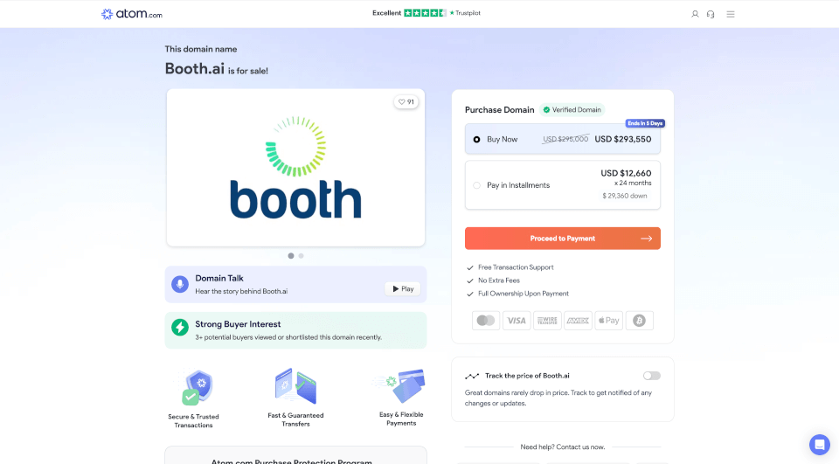Click the Strong Buyer Interest heading
The image size is (839, 464).
[x=238, y=324]
